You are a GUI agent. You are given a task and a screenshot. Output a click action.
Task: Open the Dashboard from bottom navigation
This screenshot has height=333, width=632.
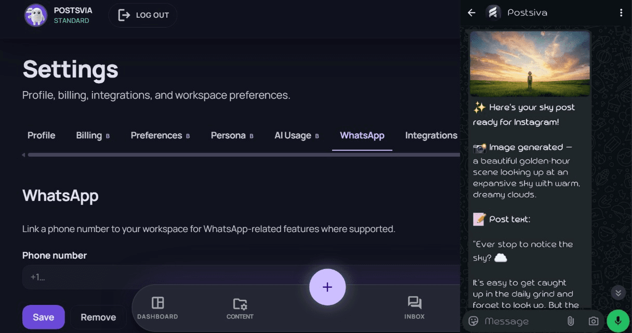157,307
